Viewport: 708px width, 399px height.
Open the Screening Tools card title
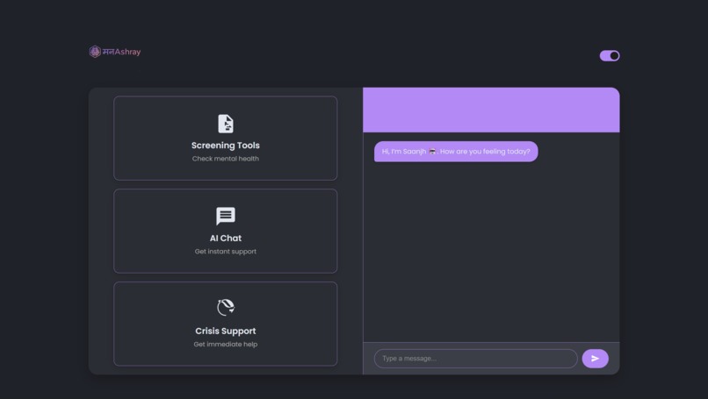[226, 146]
